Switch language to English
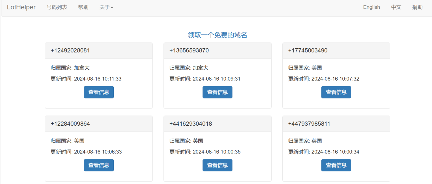Image resolution: width=432 pixels, height=184 pixels. [371, 7]
